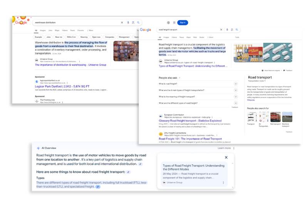Screen dimensions: 308x212
Task: Clear the 'warehouse distribution' search box with X
Action: 122,23
